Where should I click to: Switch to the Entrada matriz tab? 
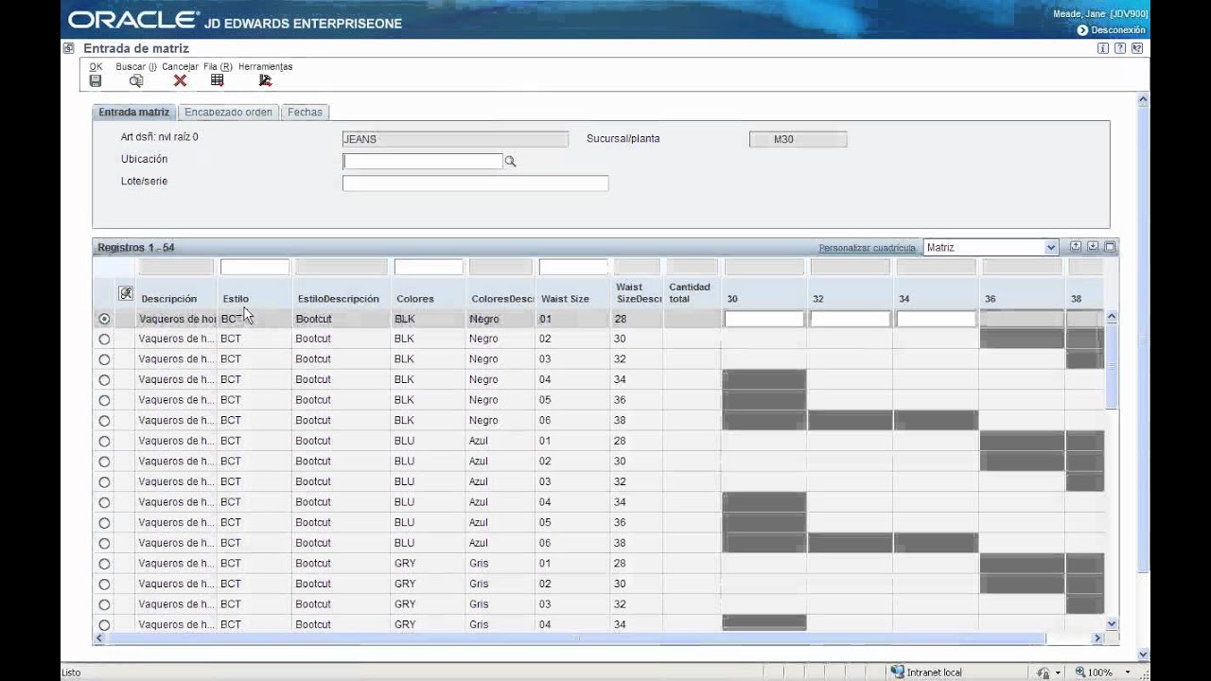coord(133,112)
